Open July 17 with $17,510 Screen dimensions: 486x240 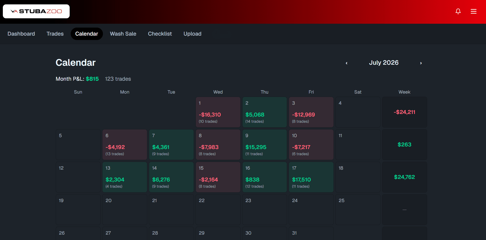(311, 177)
